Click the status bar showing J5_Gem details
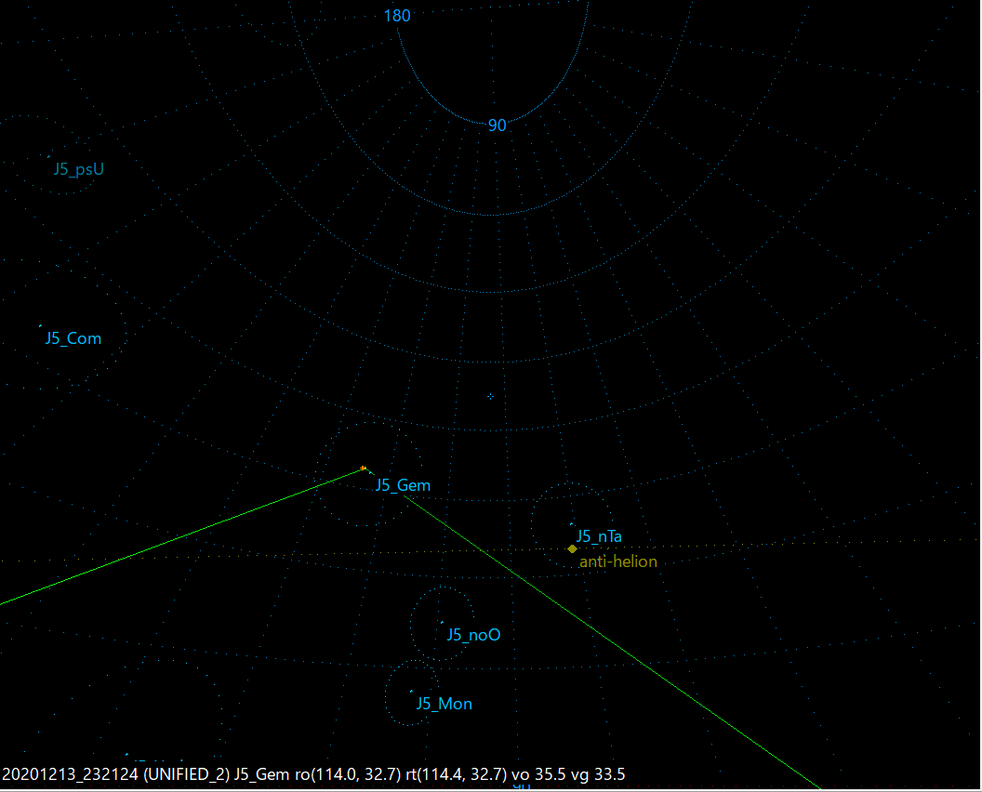Image resolution: width=982 pixels, height=792 pixels. pyautogui.click(x=316, y=774)
